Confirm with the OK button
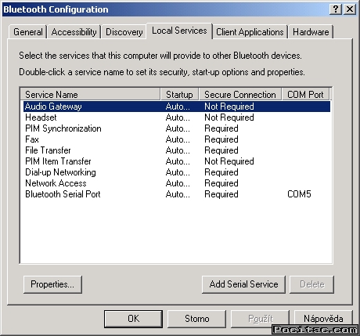 click(133, 319)
